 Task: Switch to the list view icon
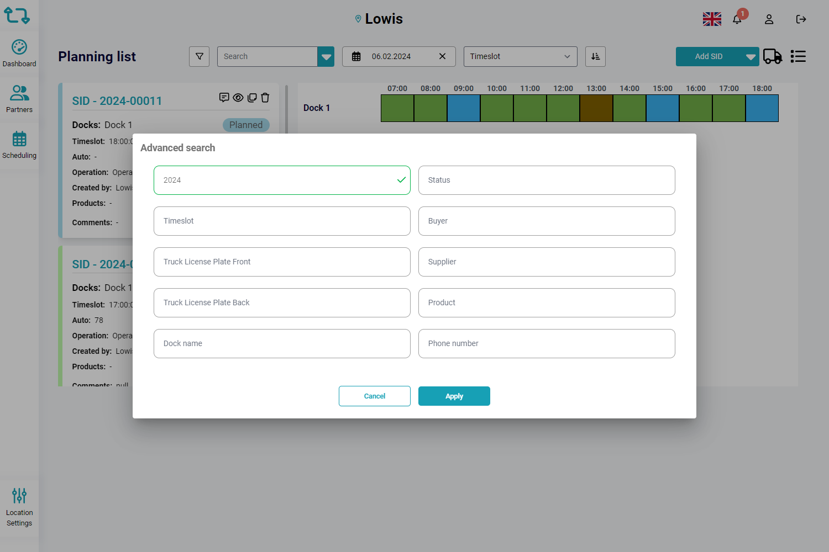tap(798, 56)
